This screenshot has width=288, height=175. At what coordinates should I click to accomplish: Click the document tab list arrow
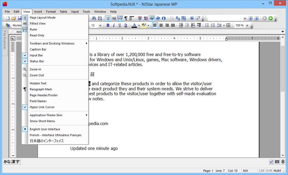coord(283,32)
